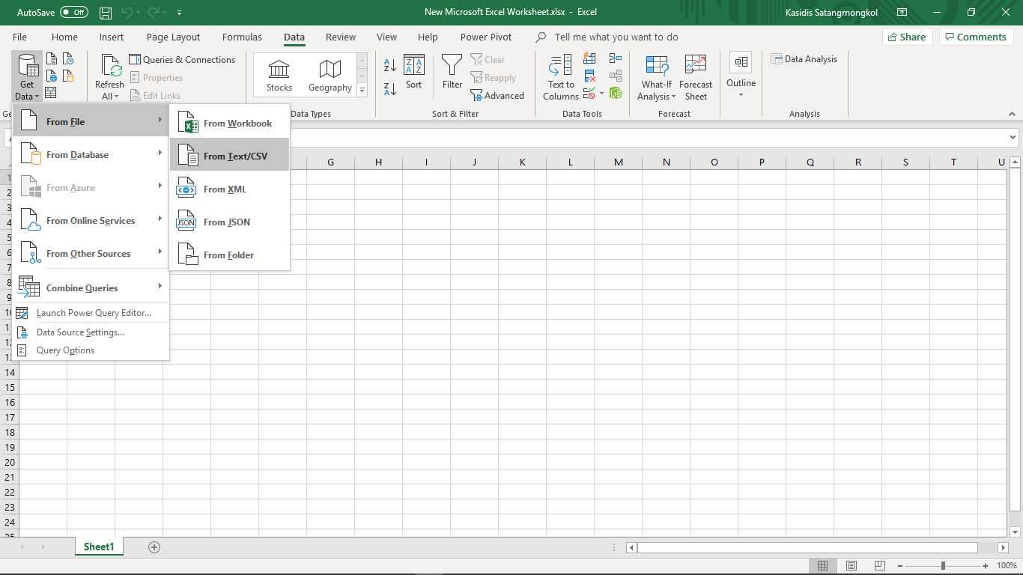Apply the Stocks data type
Screen dimensions: 1023x575
[x=279, y=73]
